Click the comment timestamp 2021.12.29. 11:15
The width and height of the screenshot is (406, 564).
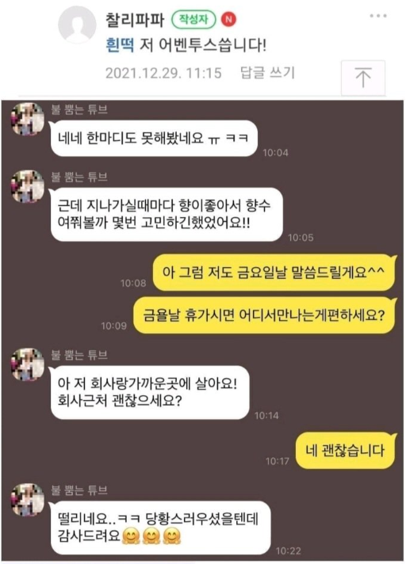163,73
